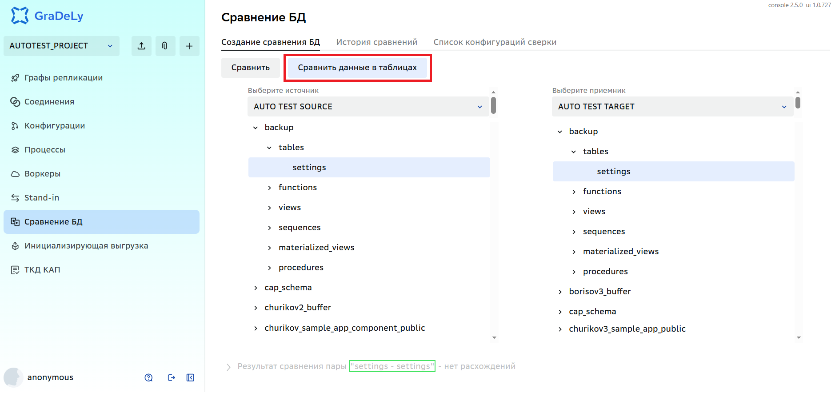This screenshot has width=839, height=393.
Task: Open Графы репликации rocket icon
Action: [15, 78]
